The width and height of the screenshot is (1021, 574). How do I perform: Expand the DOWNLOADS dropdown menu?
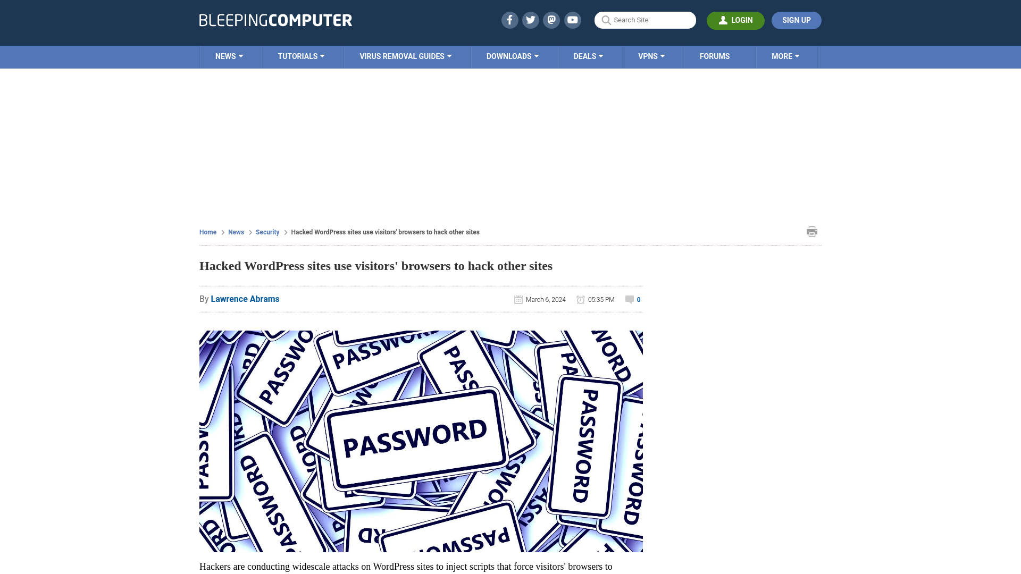click(512, 56)
